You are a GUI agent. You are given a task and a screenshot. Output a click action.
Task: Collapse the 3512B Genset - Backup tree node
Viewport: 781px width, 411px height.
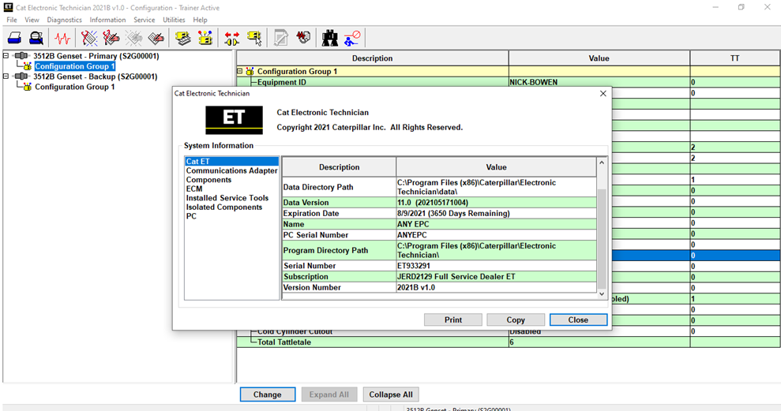coord(6,77)
